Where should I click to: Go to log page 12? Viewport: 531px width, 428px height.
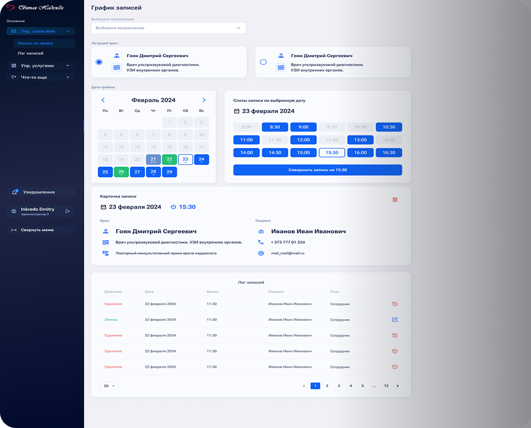coord(386,386)
